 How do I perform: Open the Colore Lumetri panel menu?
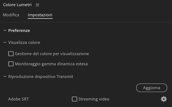point(37,5)
